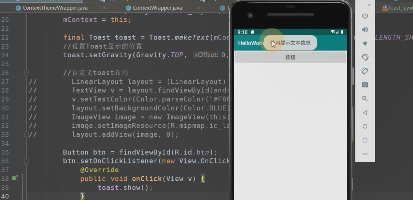Click the emulator power button icon
Viewport: 413px width, 200px height.
point(365,16)
